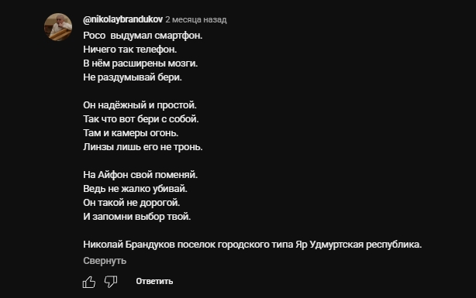Click the line 'Он такой не дорогой.'
Image resolution: width=476 pixels, height=298 pixels.
[x=132, y=203]
